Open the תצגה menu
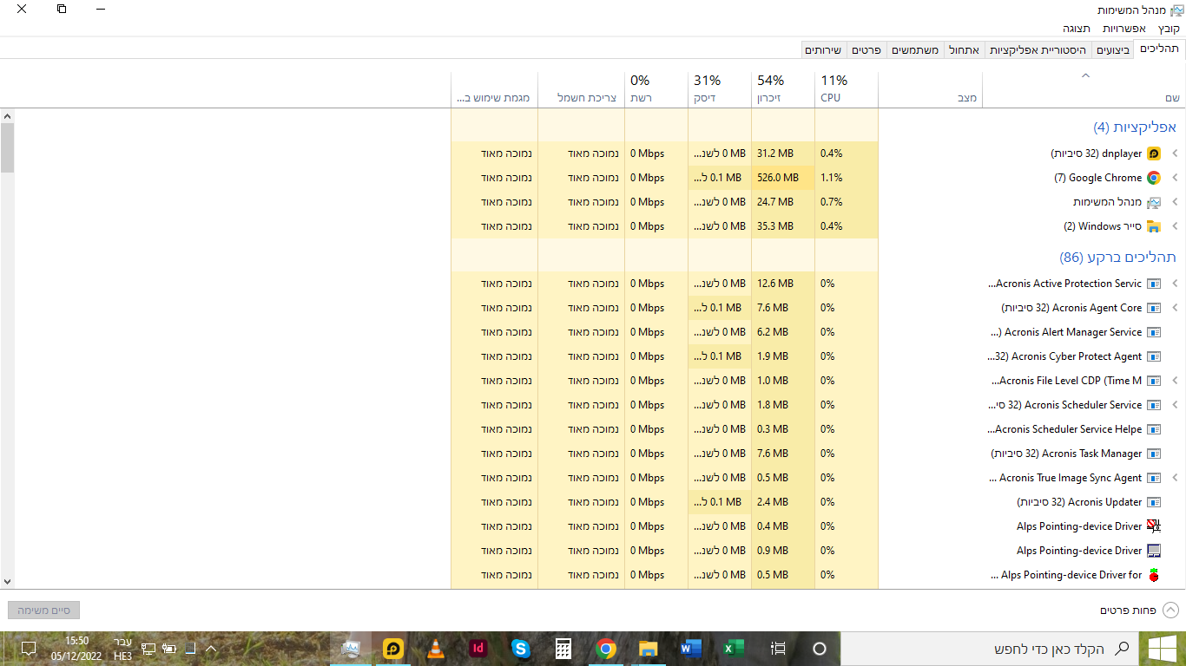 (x=1077, y=29)
